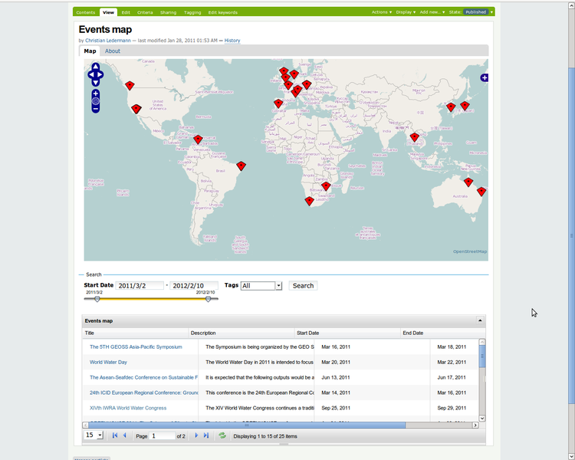The width and height of the screenshot is (575, 460).
Task: Go to the first page of events
Action: pyautogui.click(x=115, y=435)
